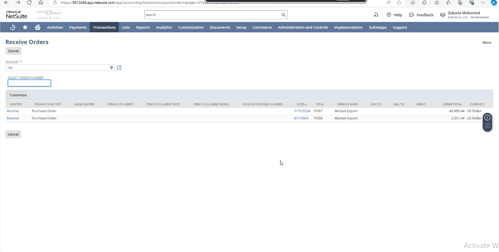Click the Help question mark icon
The width and height of the screenshot is (499, 252).
(x=389, y=15)
